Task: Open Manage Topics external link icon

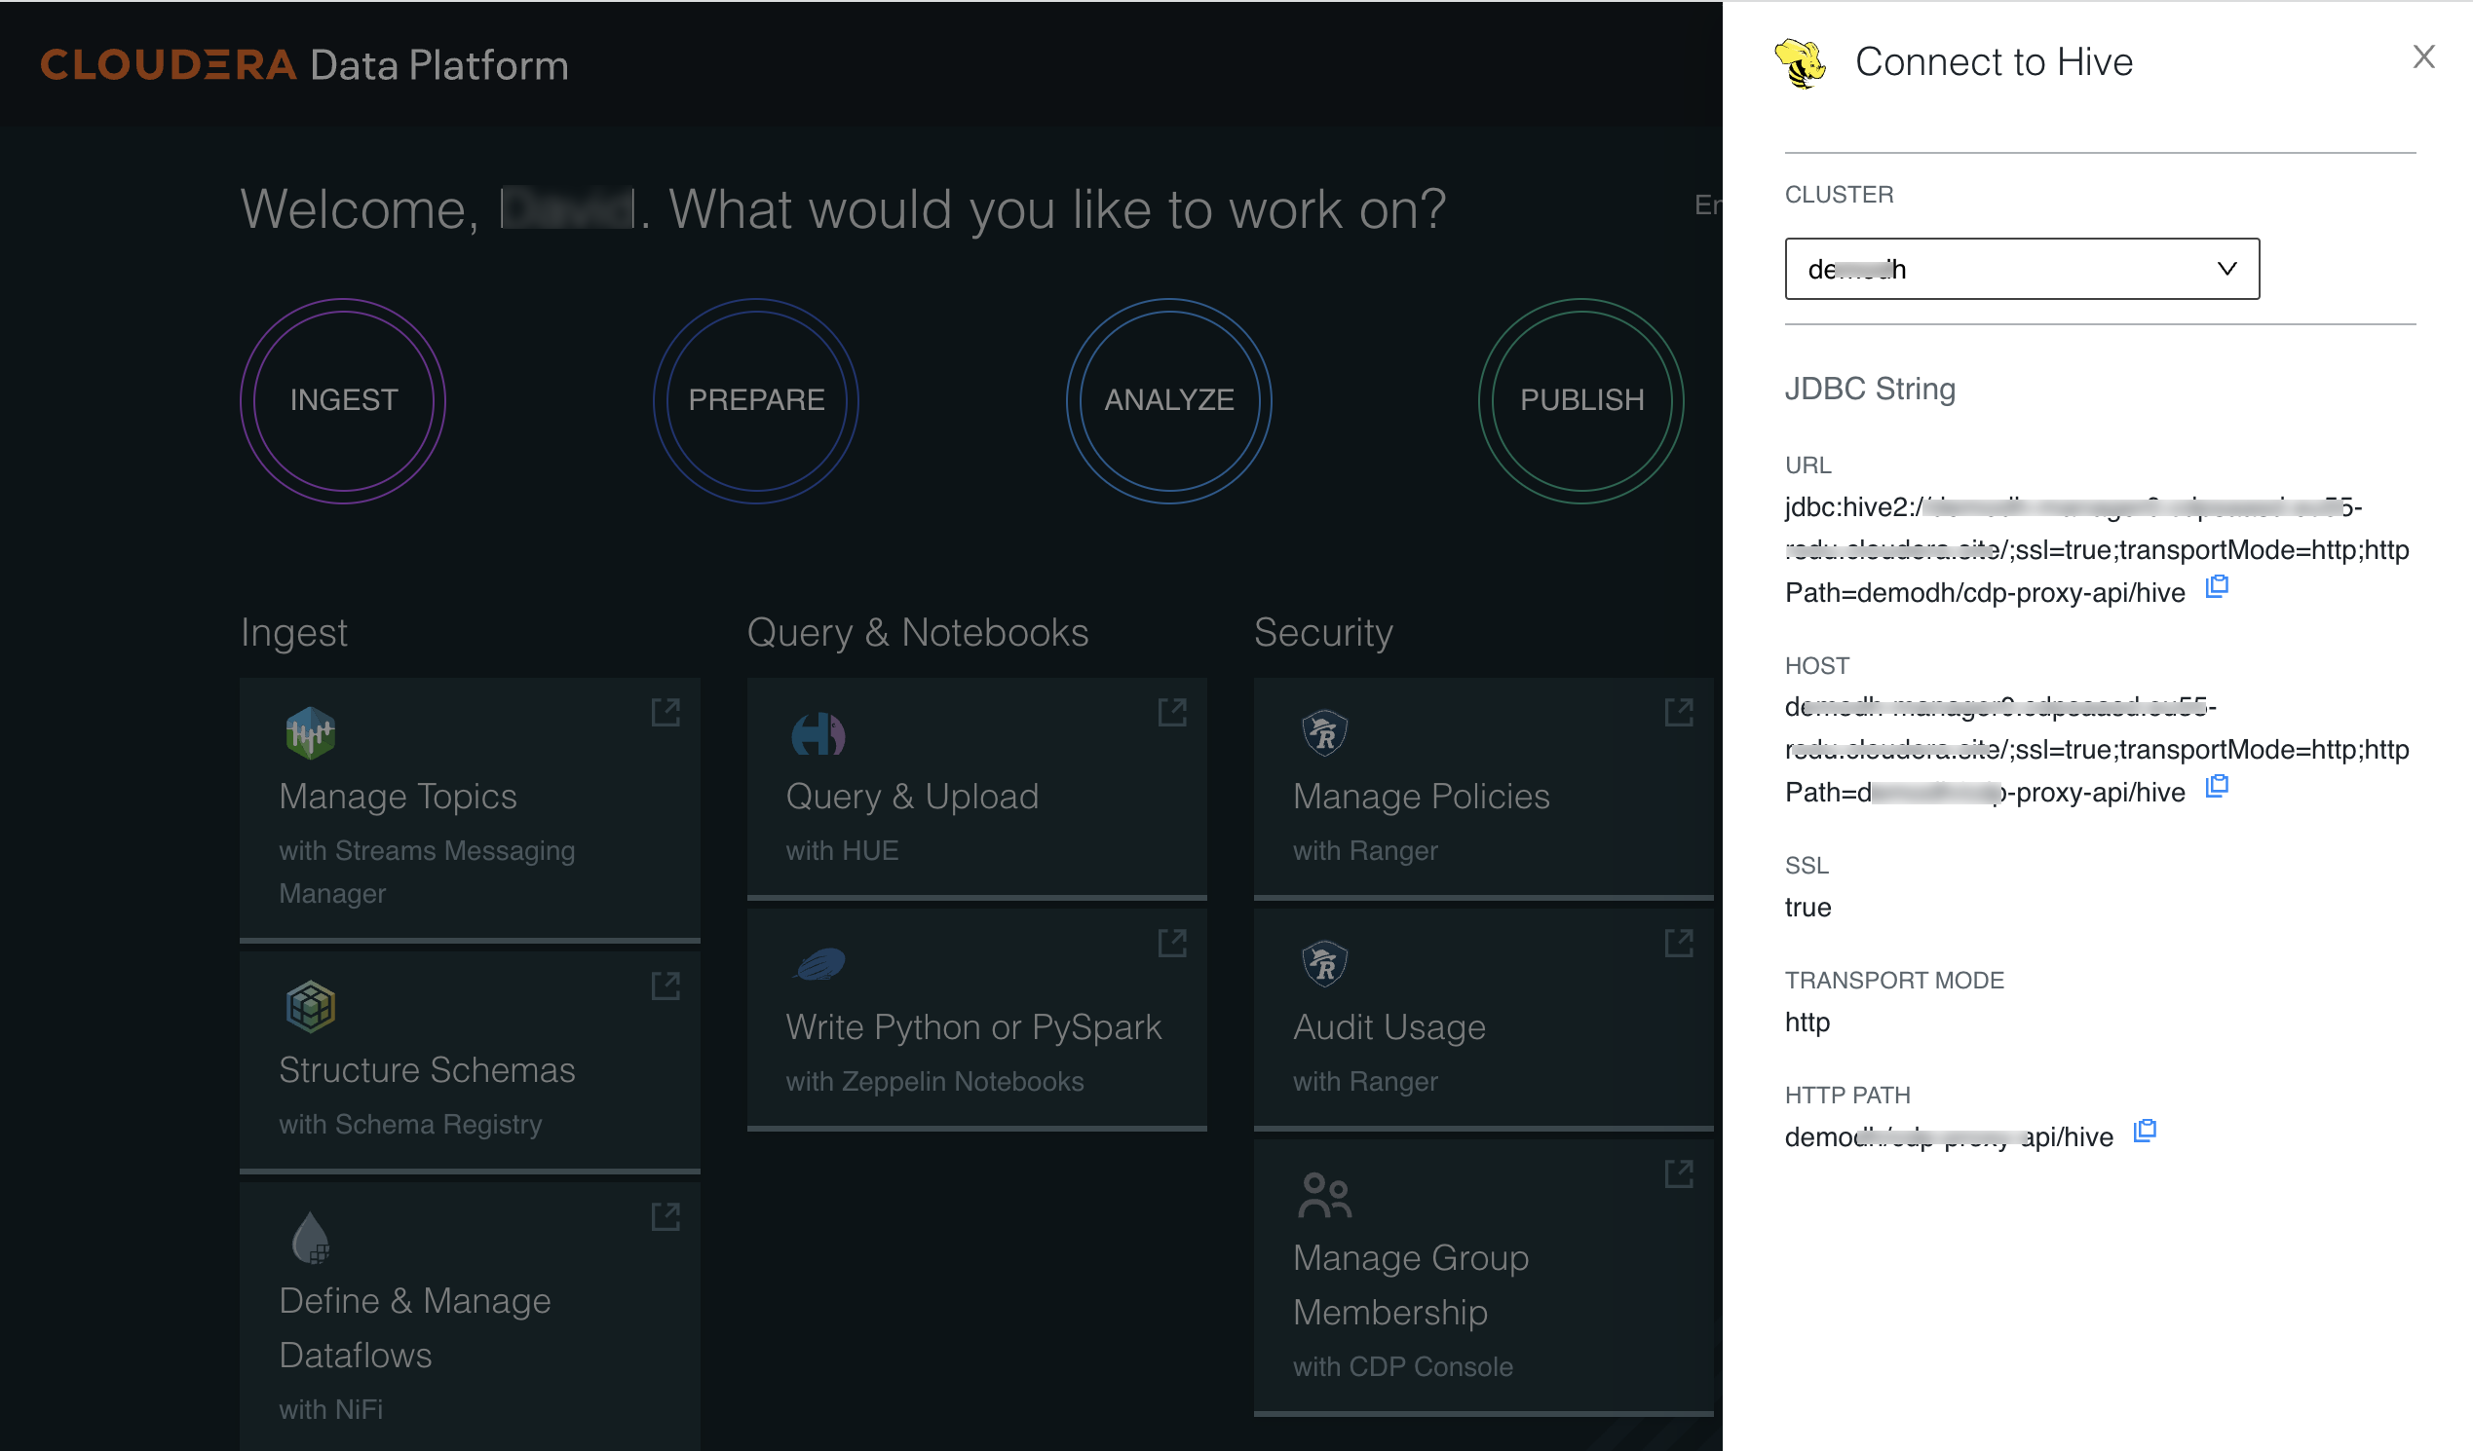Action: tap(666, 712)
